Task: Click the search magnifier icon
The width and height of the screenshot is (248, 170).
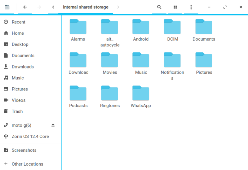Action: (159, 7)
